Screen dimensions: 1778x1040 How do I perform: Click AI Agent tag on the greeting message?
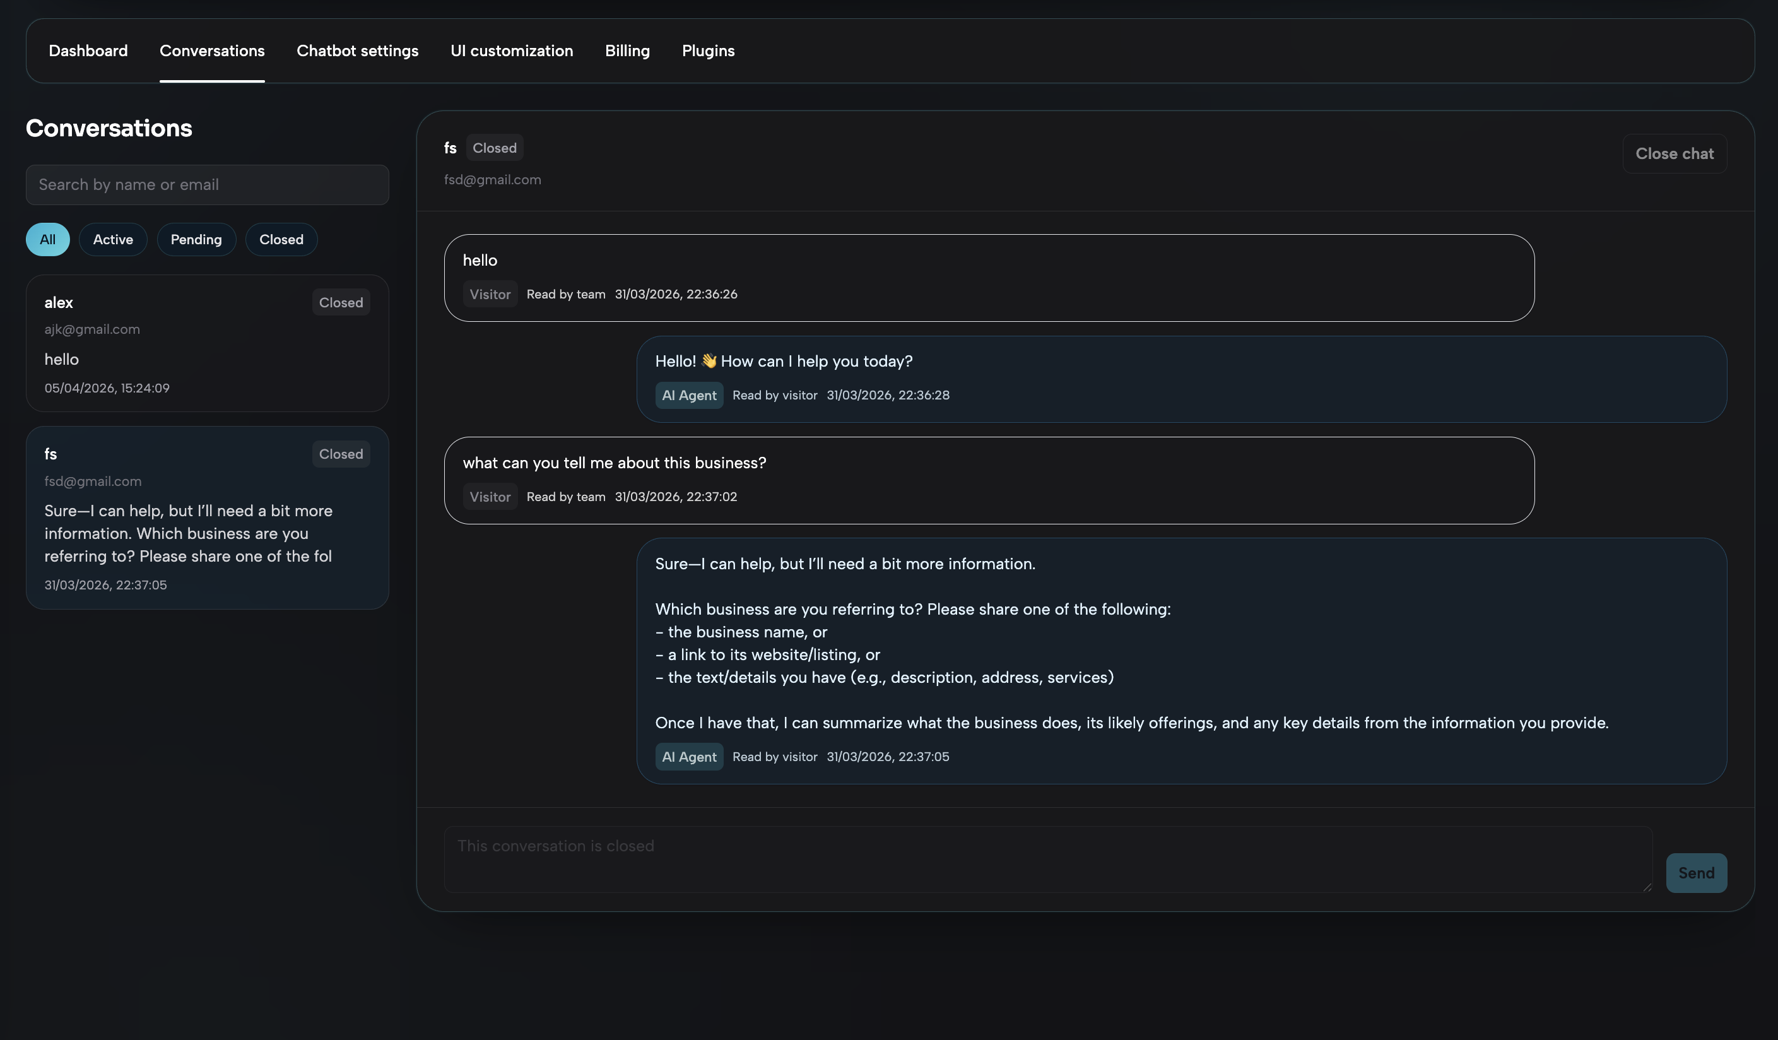click(688, 395)
